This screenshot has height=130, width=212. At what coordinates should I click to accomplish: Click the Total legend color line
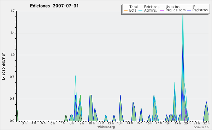(x=125, y=7)
